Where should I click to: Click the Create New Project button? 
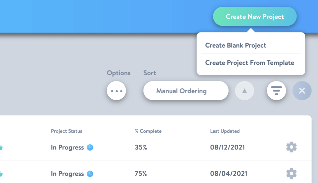click(255, 16)
